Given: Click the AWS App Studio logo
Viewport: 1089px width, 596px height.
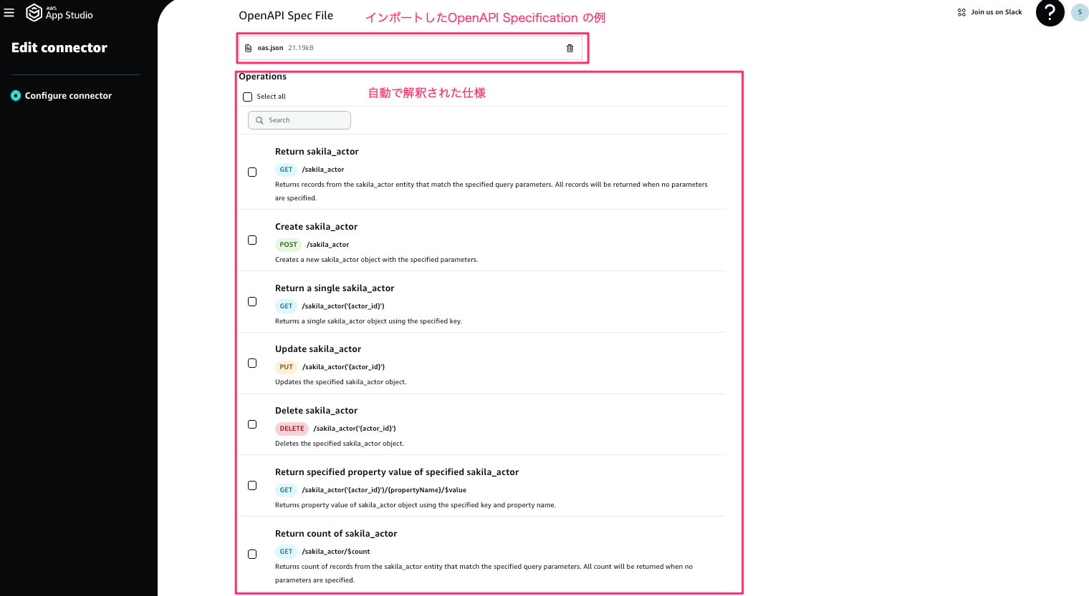Looking at the screenshot, I should 59,12.
